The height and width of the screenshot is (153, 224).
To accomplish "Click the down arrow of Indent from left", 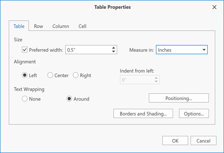I will click(156, 81).
